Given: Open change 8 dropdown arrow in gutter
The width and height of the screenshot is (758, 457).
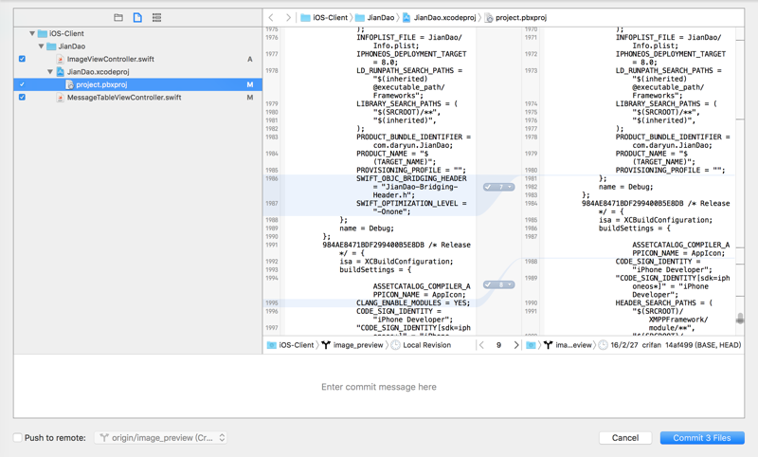Looking at the screenshot, I should [x=510, y=284].
